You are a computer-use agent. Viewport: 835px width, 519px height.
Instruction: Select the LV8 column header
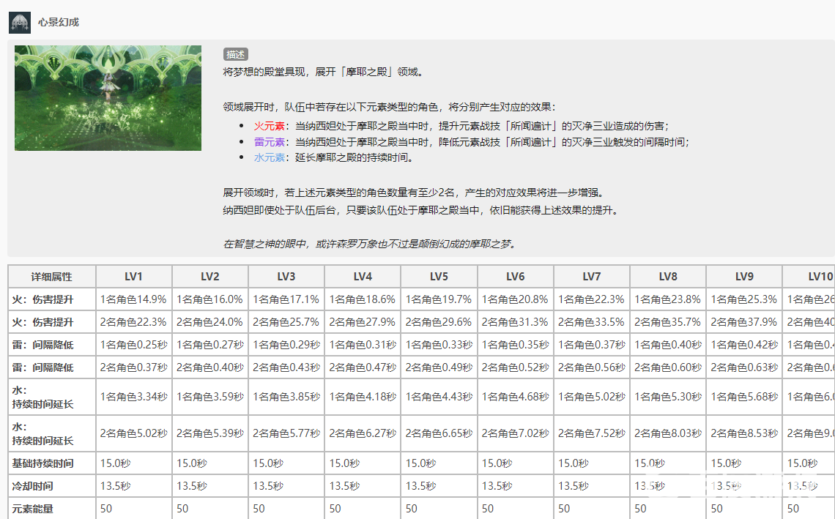[x=668, y=277]
